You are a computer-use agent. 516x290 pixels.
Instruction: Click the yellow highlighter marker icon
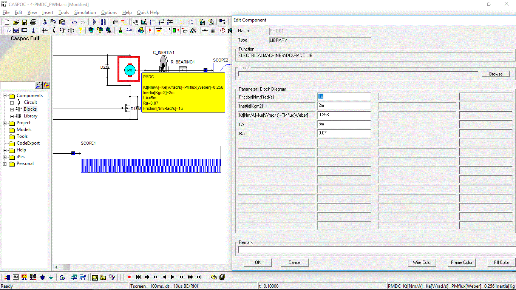(80, 30)
